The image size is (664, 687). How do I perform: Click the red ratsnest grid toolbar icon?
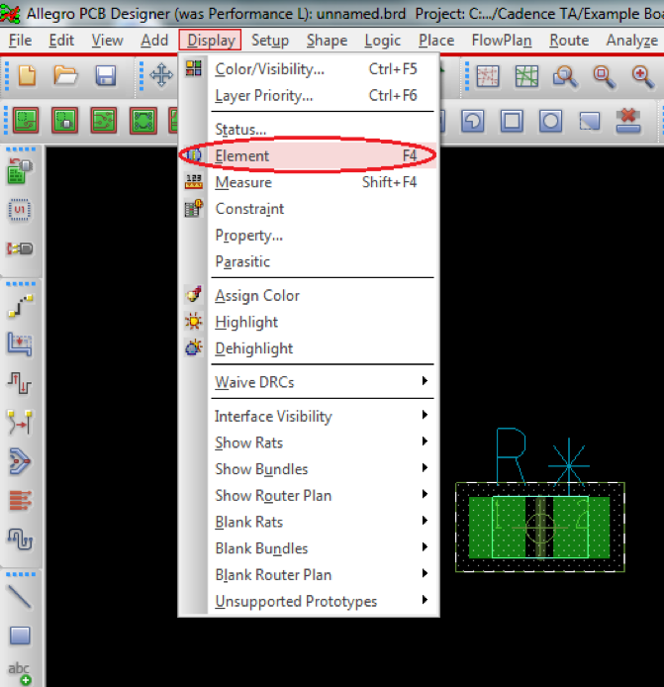coord(488,76)
